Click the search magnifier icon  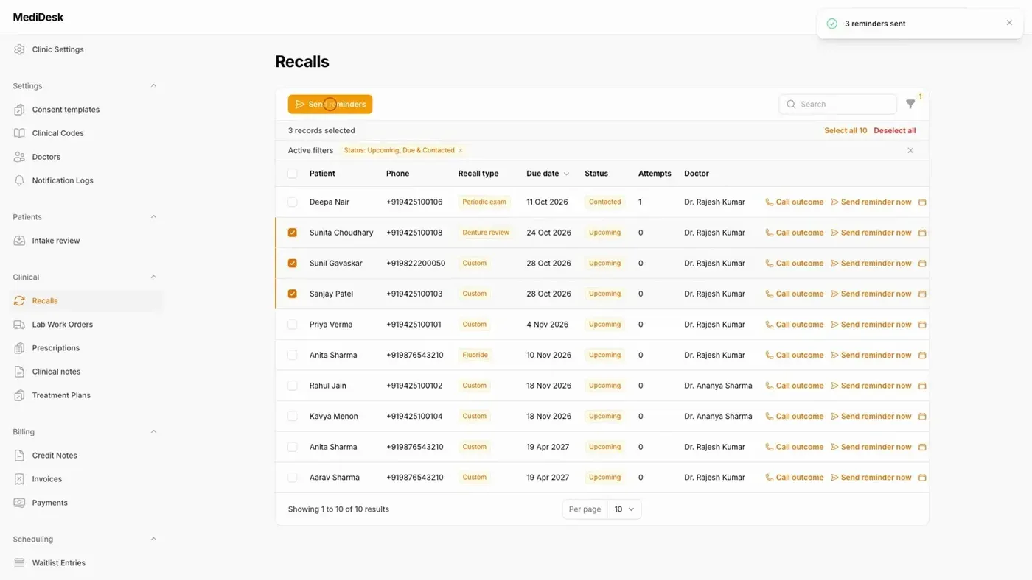tap(791, 105)
